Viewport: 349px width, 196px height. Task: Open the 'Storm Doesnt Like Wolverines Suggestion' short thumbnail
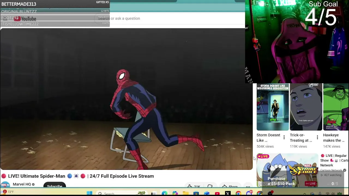pyautogui.click(x=273, y=107)
